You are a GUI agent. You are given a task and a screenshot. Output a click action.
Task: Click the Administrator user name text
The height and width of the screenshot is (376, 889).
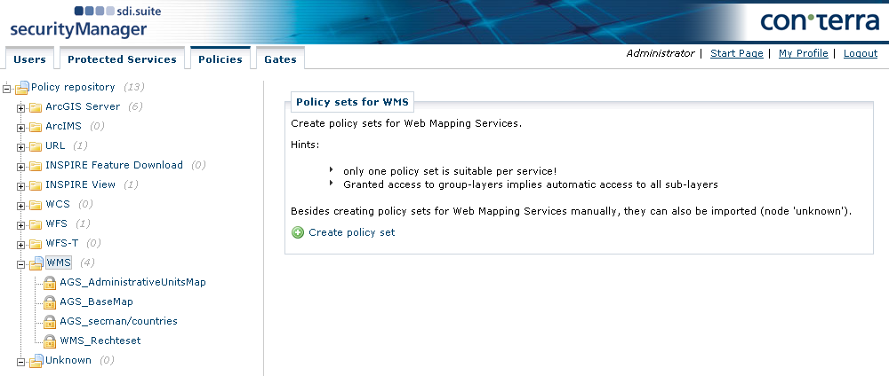(x=660, y=53)
